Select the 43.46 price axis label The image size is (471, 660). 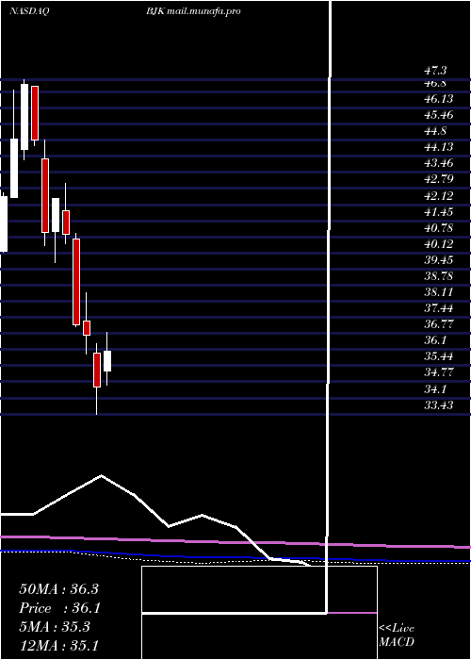pyautogui.click(x=439, y=163)
